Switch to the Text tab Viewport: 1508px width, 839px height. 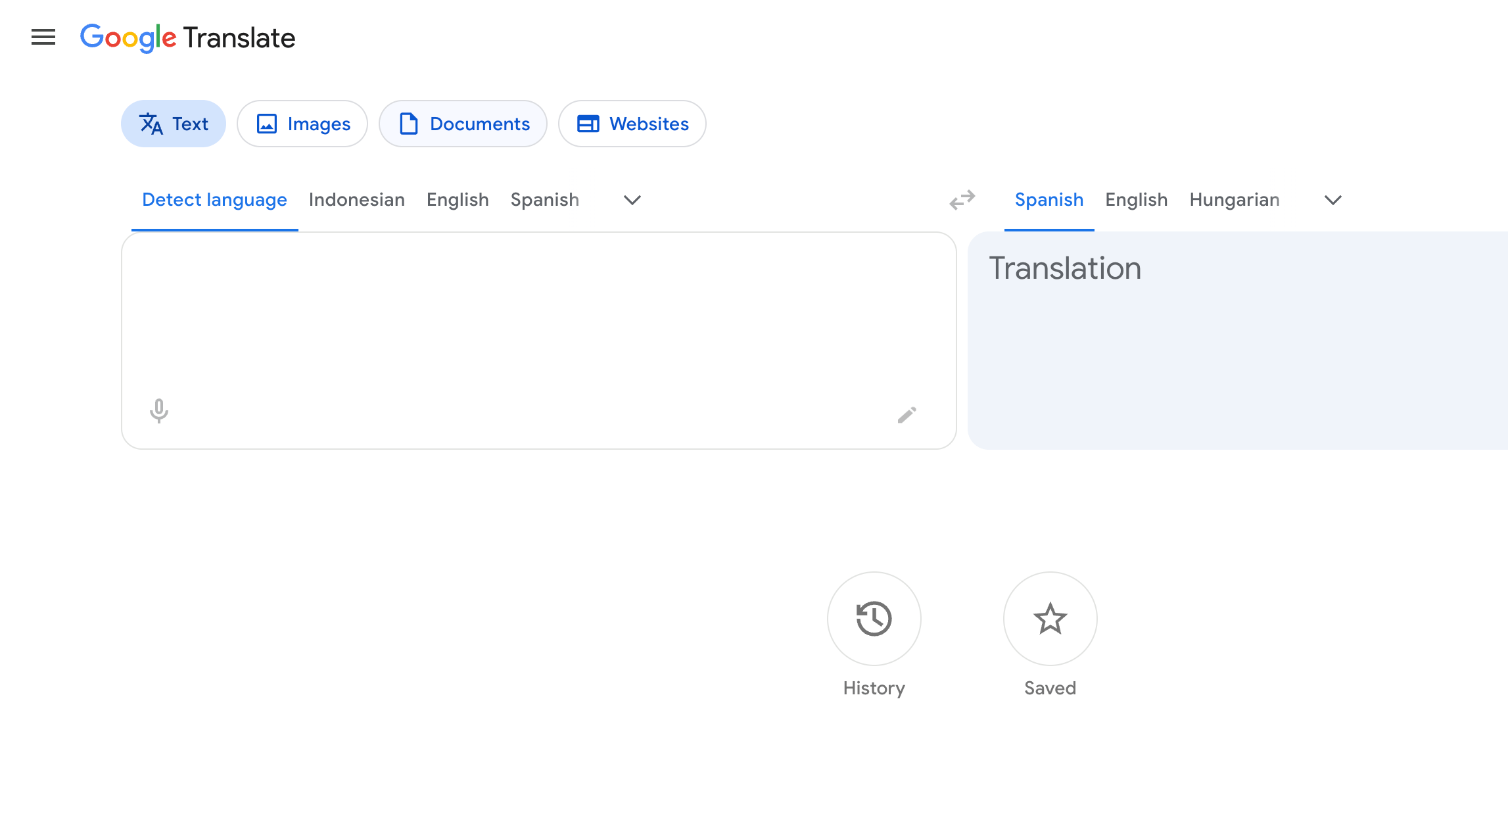[173, 123]
